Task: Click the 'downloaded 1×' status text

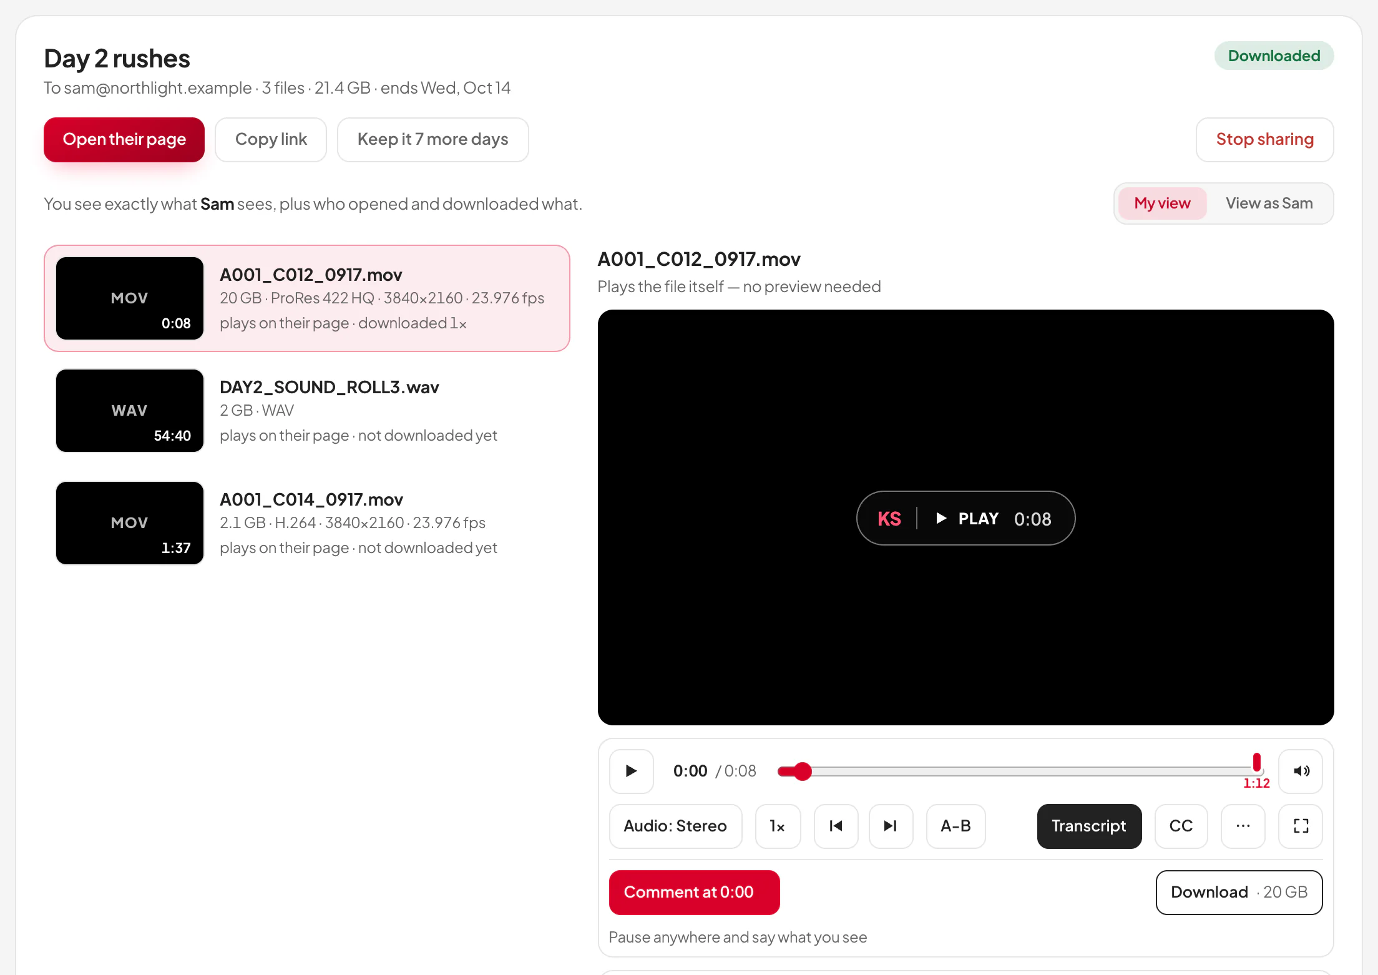Action: coord(412,323)
